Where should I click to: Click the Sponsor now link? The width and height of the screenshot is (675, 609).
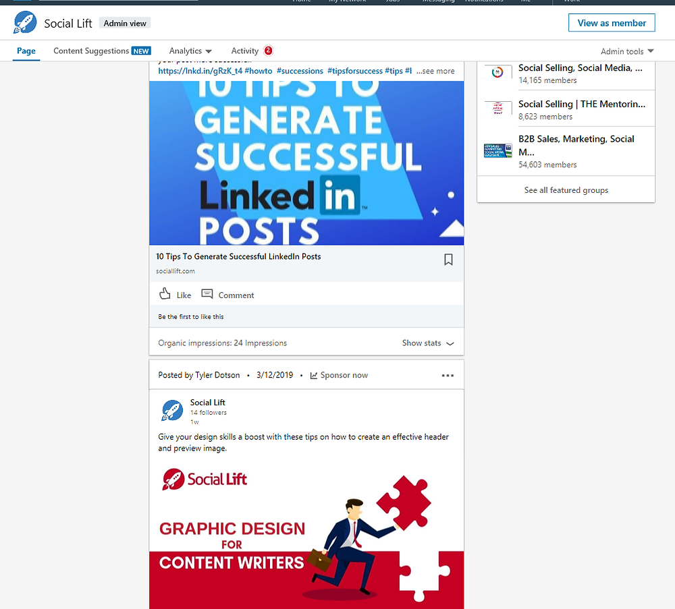344,375
